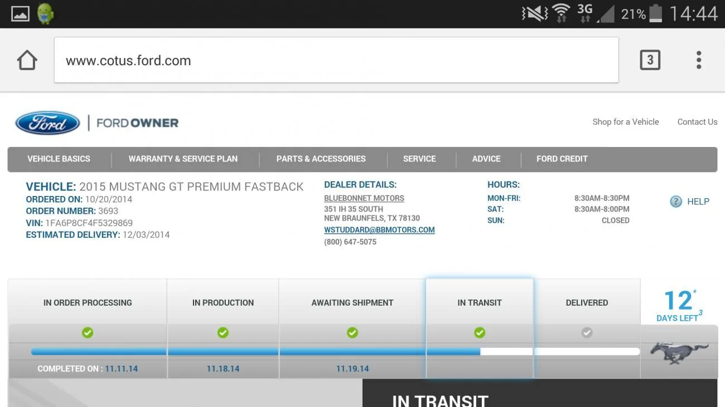Select the In Transit stage tab
Image resolution: width=725 pixels, height=407 pixels.
pyautogui.click(x=480, y=302)
